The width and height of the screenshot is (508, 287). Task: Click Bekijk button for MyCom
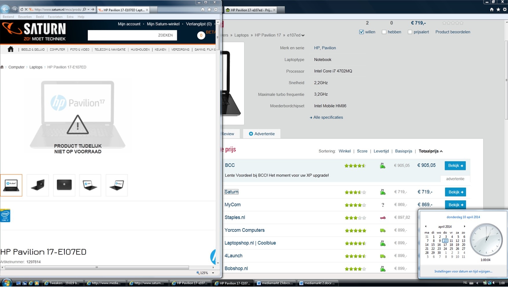[x=455, y=205]
